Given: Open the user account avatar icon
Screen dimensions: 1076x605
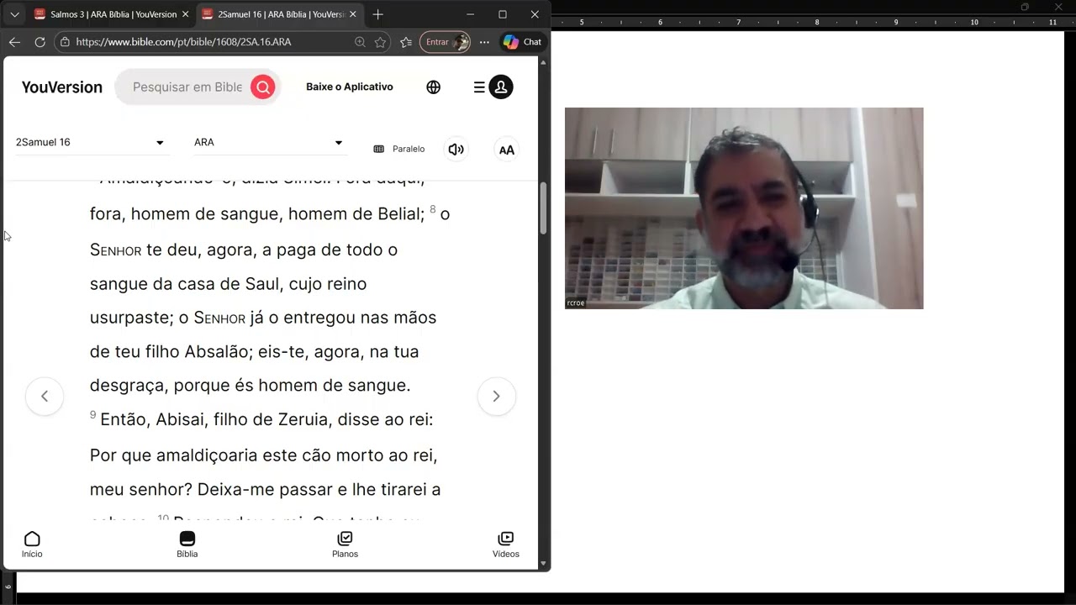Looking at the screenshot, I should point(501,87).
